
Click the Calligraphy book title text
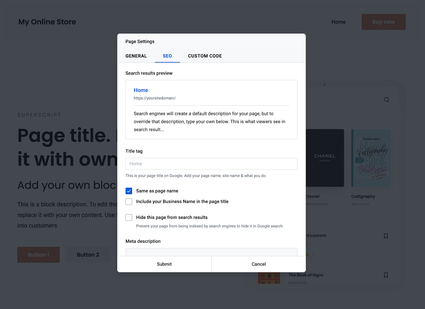pyautogui.click(x=363, y=197)
